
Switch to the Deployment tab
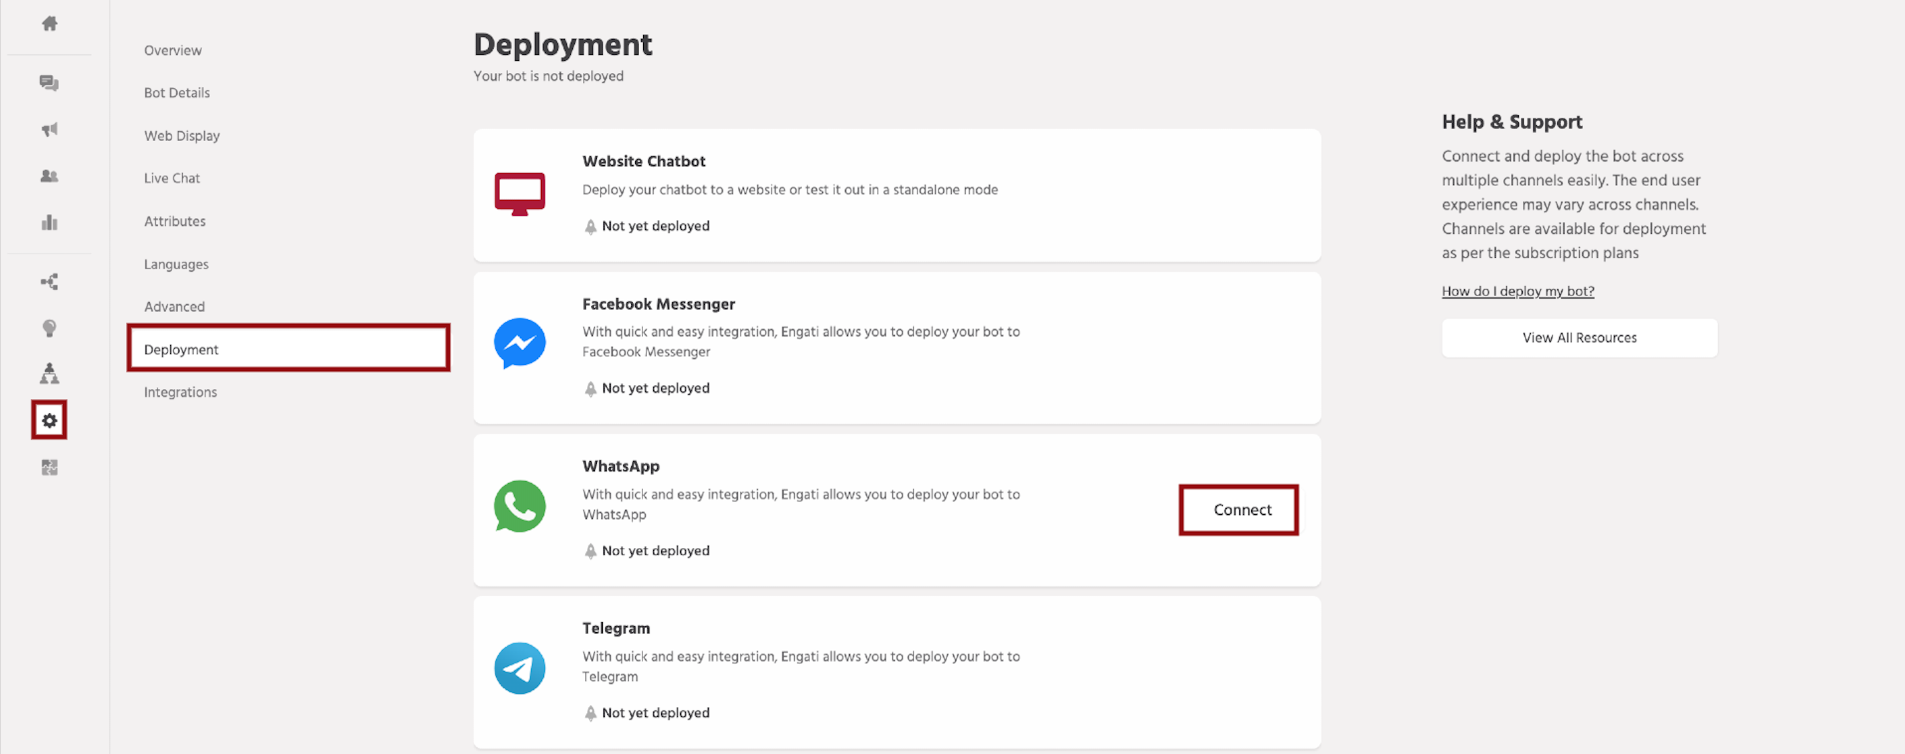pyautogui.click(x=181, y=349)
